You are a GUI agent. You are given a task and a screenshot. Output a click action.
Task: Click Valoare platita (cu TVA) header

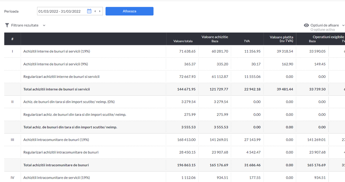[281, 39]
